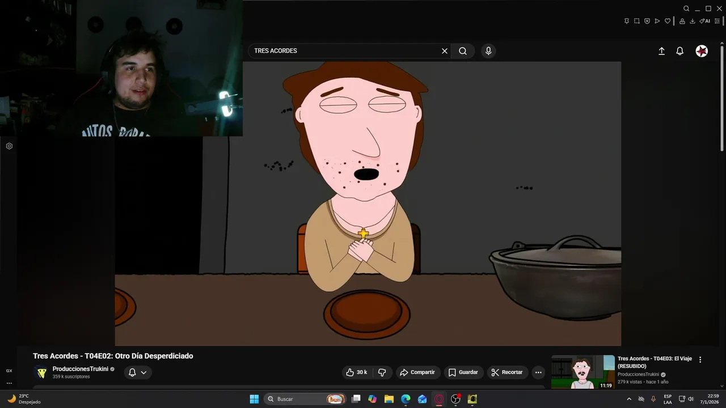
Task: Open Task View in taskbar
Action: pyautogui.click(x=356, y=399)
